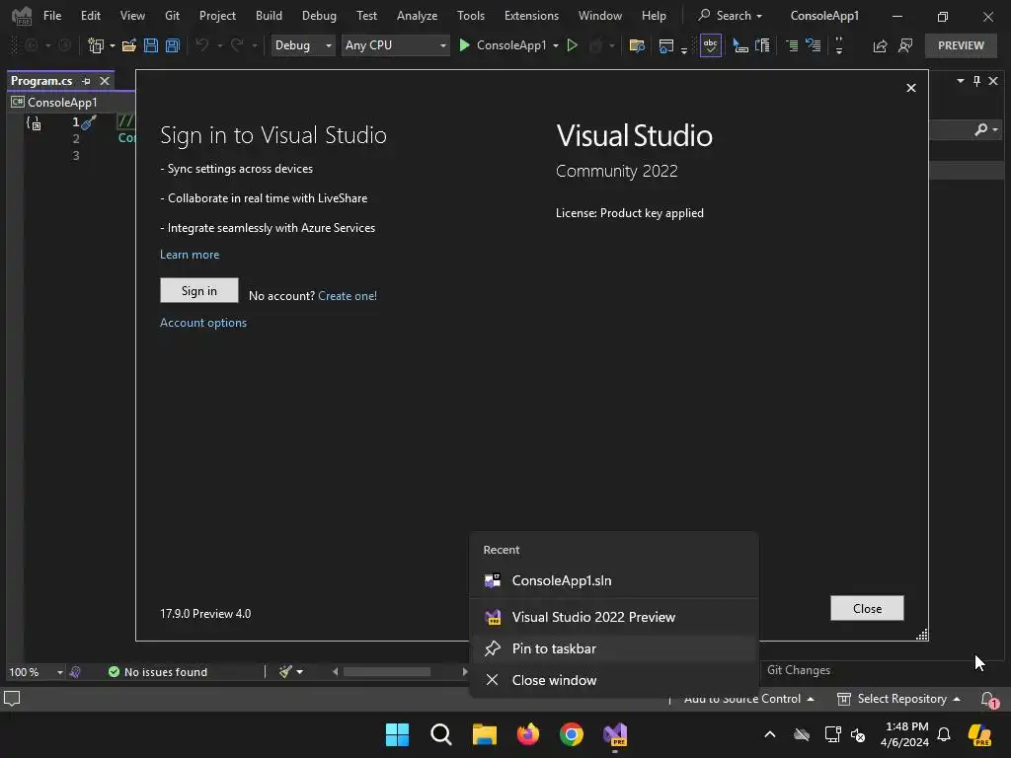Open the Tools menu
This screenshot has width=1011, height=758.
pyautogui.click(x=471, y=16)
